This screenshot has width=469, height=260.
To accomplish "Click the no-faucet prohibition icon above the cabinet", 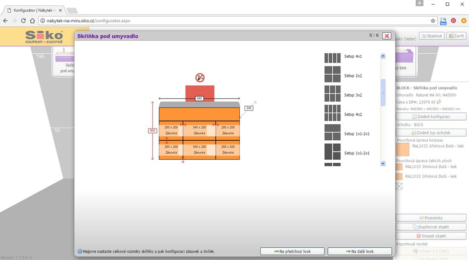I will [199, 78].
